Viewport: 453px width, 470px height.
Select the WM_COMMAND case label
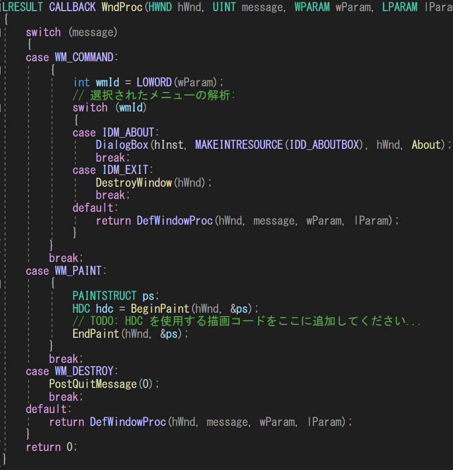point(84,57)
